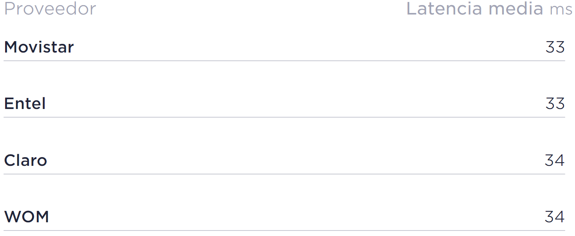Select the Movistar provider name
This screenshot has width=575, height=236.
click(39, 47)
